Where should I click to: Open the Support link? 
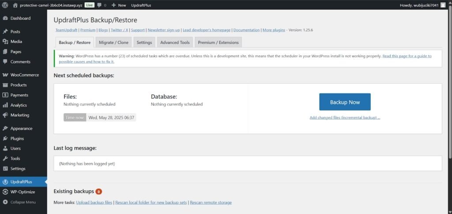click(138, 30)
